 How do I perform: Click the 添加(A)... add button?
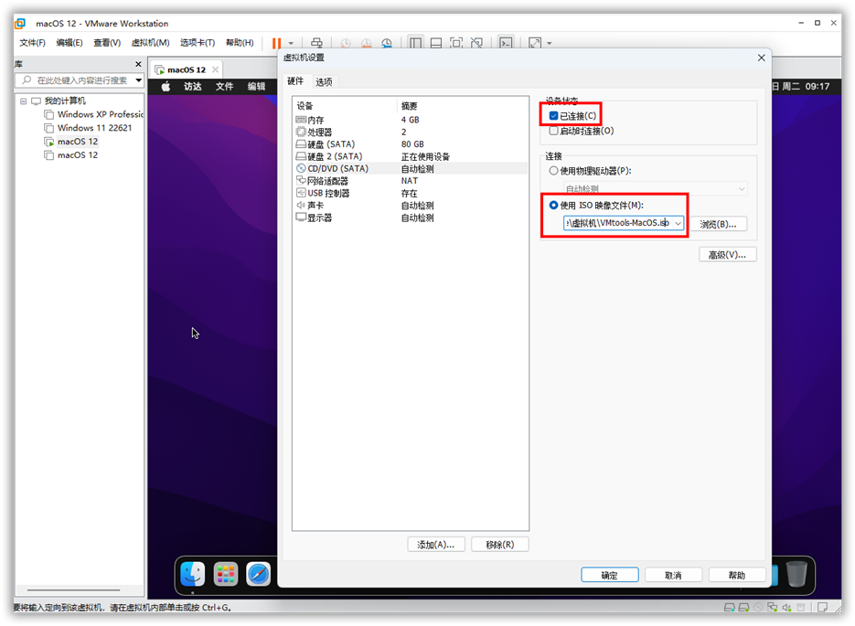pos(435,545)
